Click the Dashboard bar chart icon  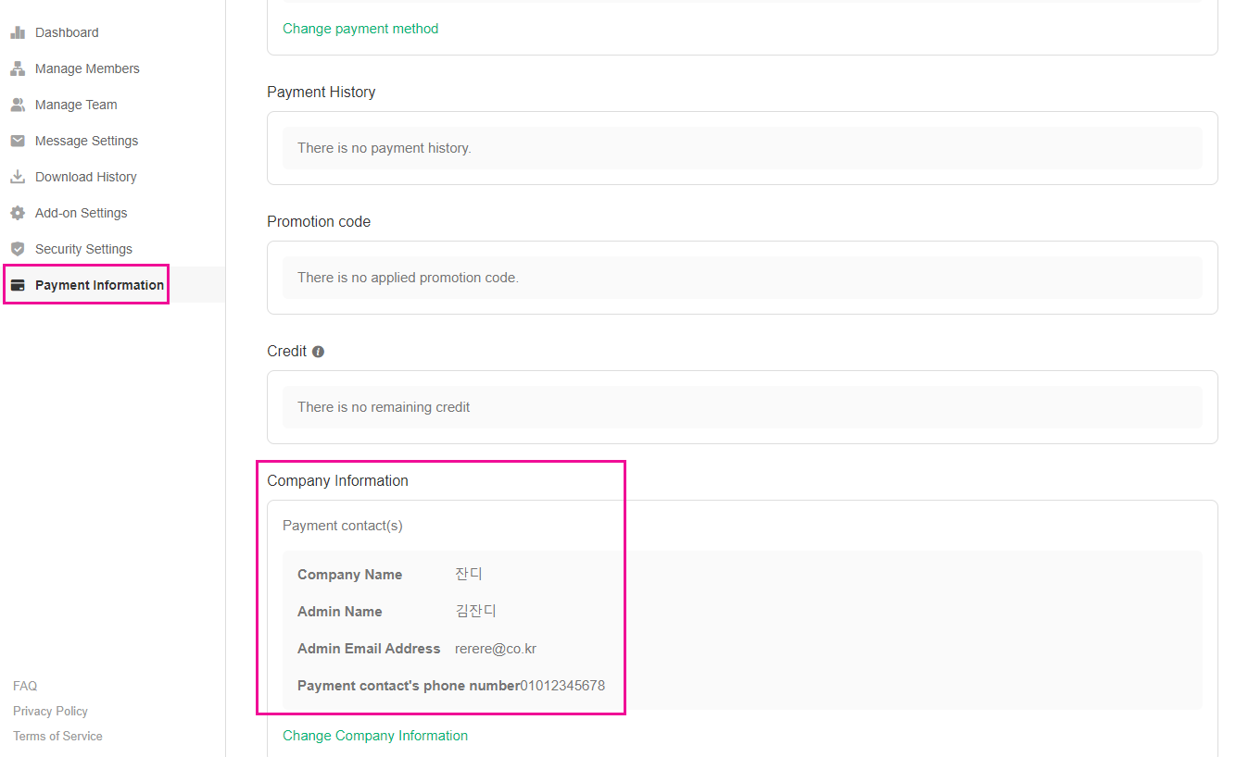point(18,32)
